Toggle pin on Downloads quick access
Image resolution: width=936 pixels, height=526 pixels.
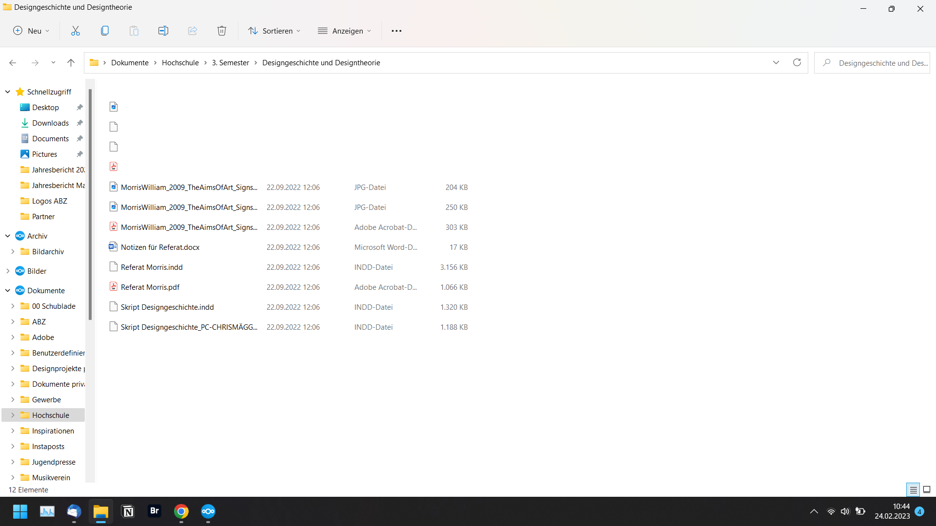click(x=80, y=123)
